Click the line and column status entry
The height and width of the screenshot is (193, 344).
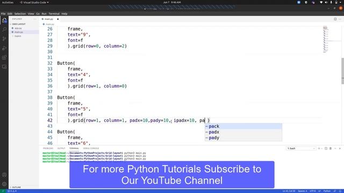(289, 191)
